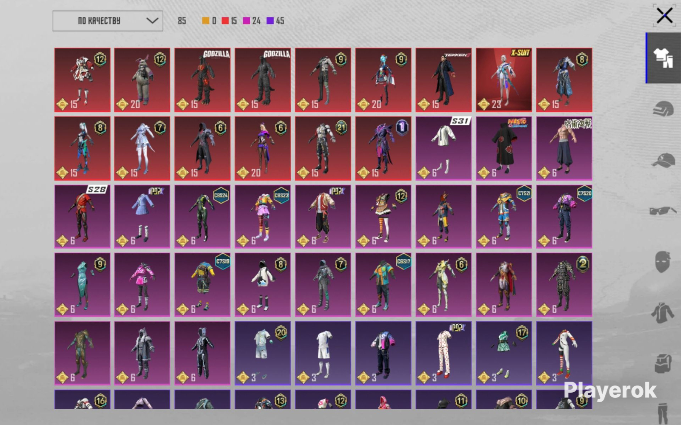Select the maid dress with badge 12
This screenshot has height=425, width=681.
383,217
